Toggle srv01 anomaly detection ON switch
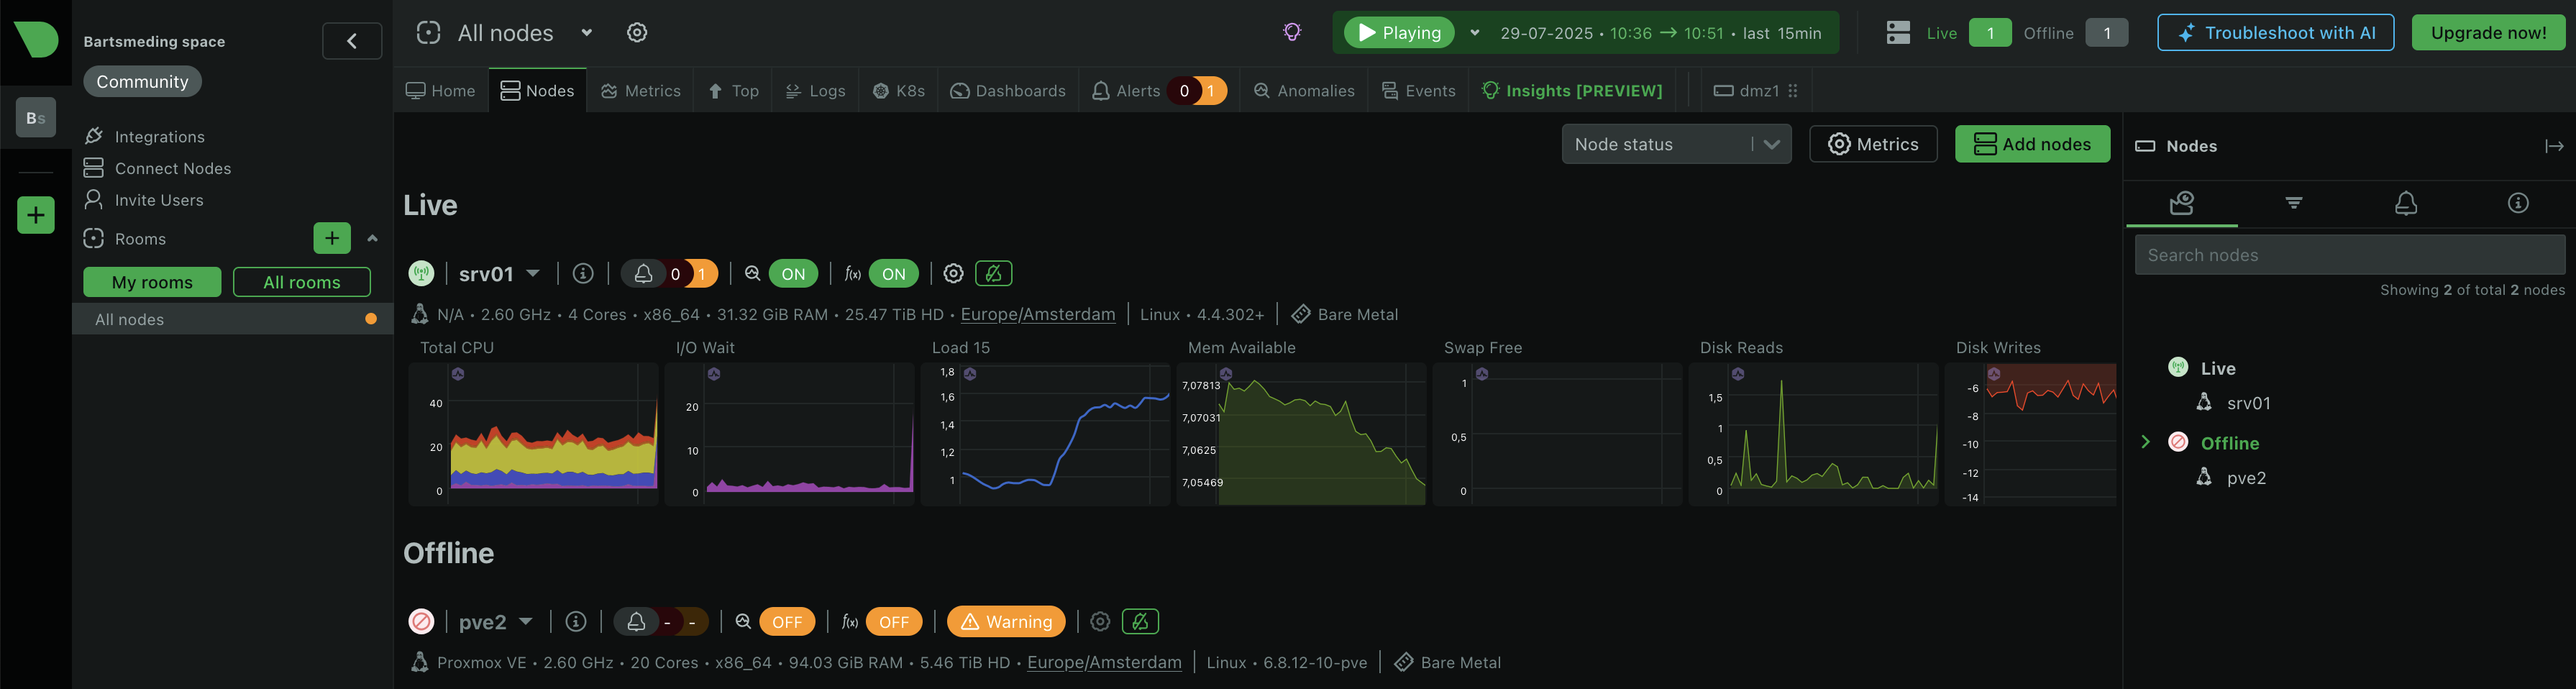Screen dimensions: 2576x689 (x=793, y=273)
